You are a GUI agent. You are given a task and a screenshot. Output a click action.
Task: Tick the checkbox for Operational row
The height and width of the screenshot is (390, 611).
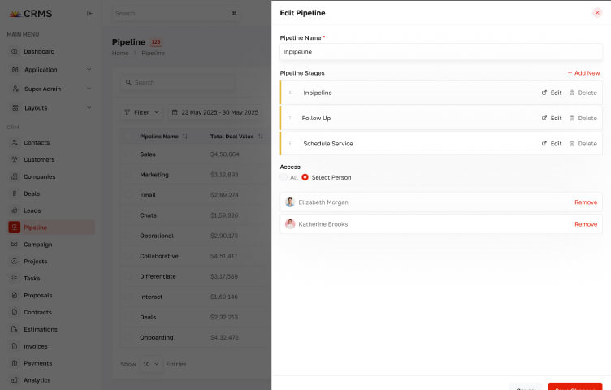[x=128, y=236]
